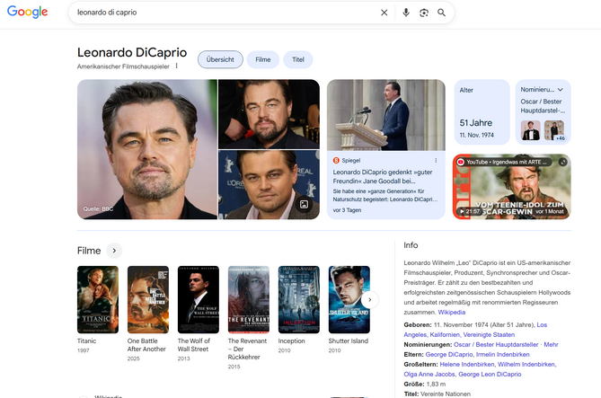601x398 pixels.
Task: Start voice search with microphone icon
Action: (x=406, y=13)
